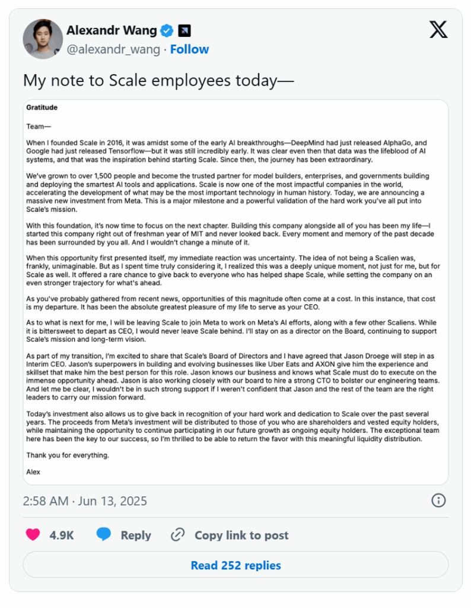Viewport: 471px width, 608px height.
Task: Click the 4.9K likes count
Action: pyautogui.click(x=62, y=536)
